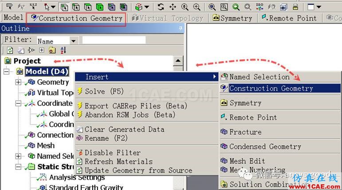Image resolution: width=342 pixels, height=190 pixels.
Task: Click the Label tool icon
Action: pyautogui.click(x=9, y=7)
